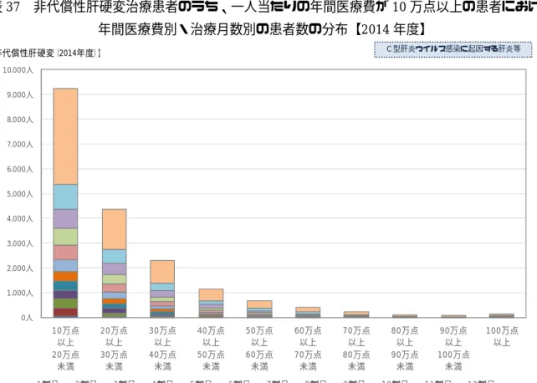Select the top peach segment of the 40万点 bar
This screenshot has width=537, height=383.
[211, 294]
